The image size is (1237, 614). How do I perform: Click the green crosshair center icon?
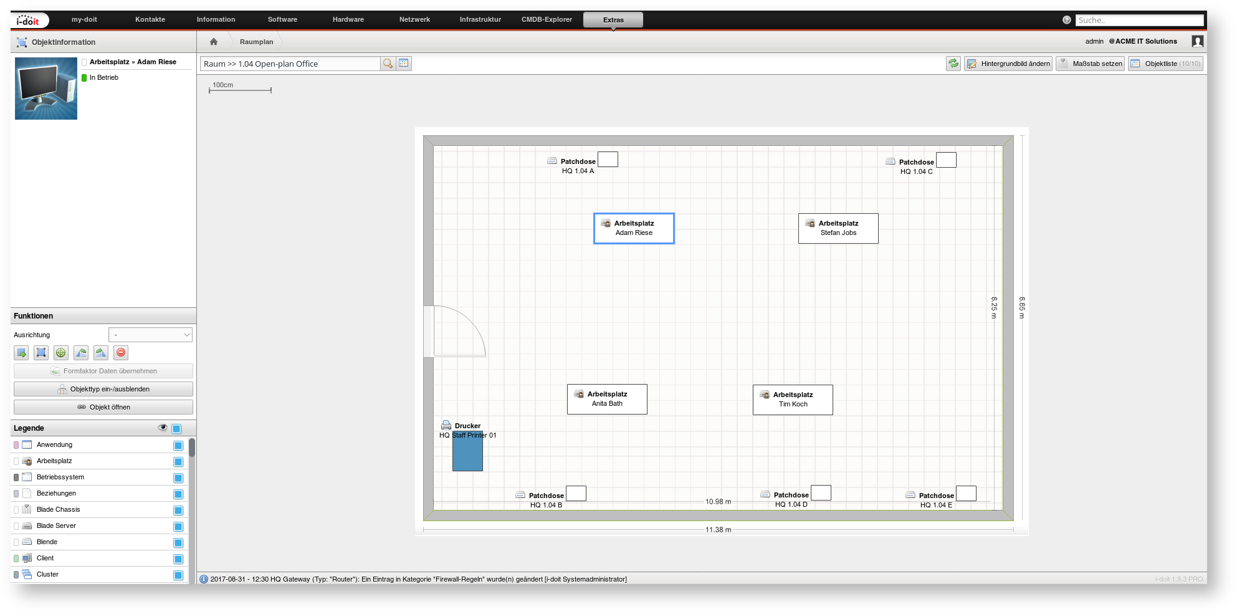(61, 353)
